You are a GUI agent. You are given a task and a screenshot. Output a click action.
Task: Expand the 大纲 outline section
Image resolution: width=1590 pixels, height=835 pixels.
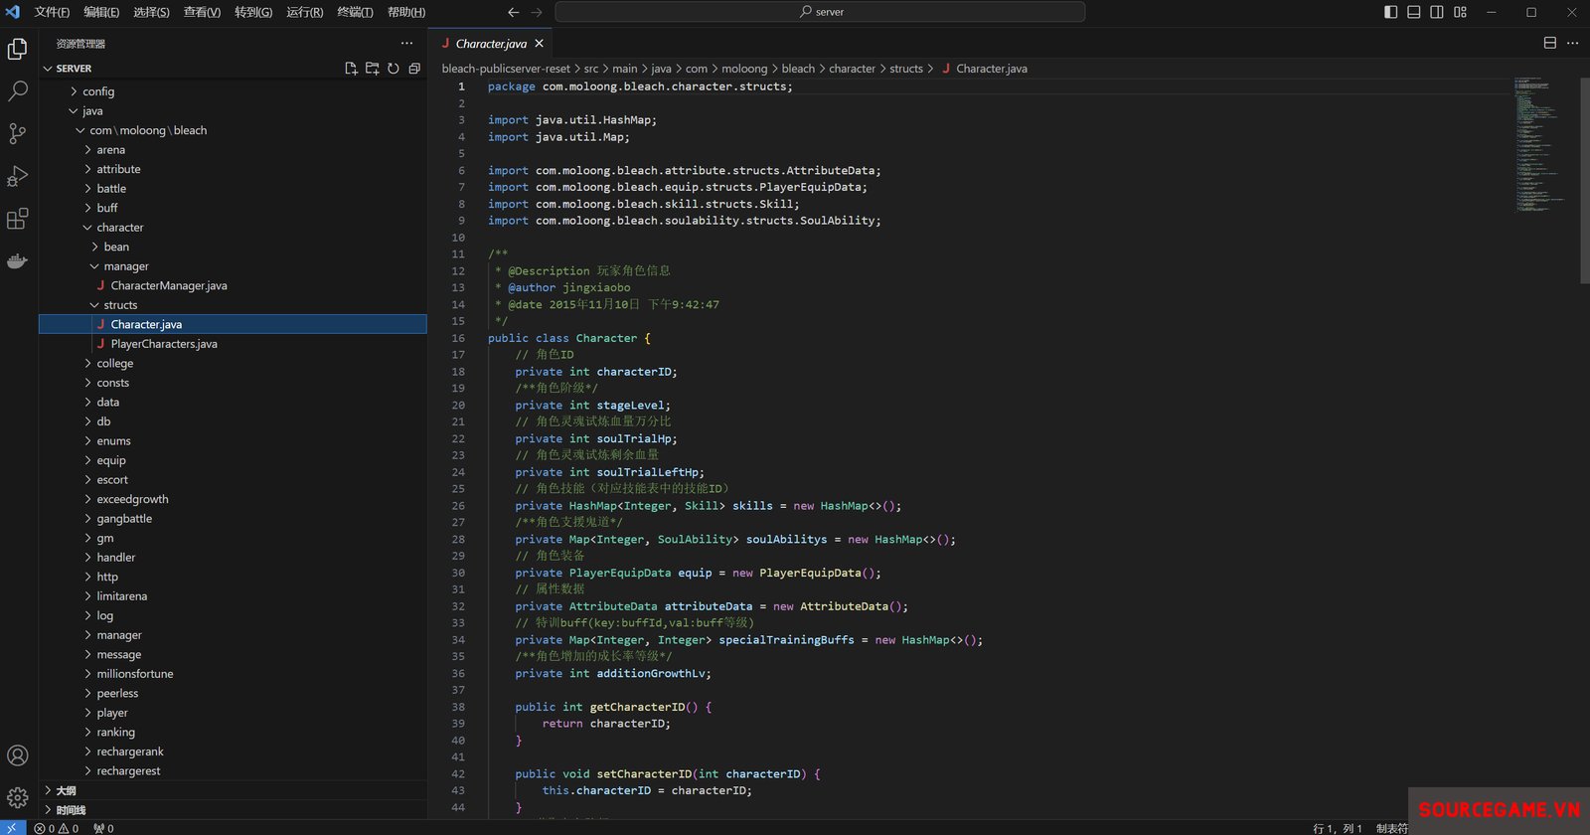pos(66,791)
